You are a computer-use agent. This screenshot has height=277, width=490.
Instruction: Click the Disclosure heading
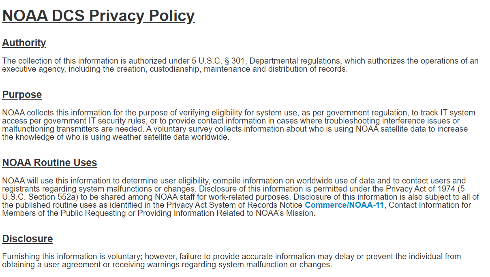pyautogui.click(x=28, y=239)
